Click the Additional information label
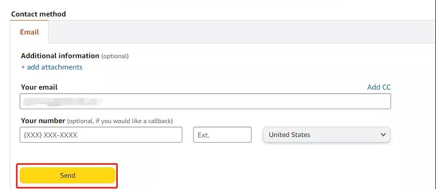This screenshot has height=189, width=436. tap(60, 56)
